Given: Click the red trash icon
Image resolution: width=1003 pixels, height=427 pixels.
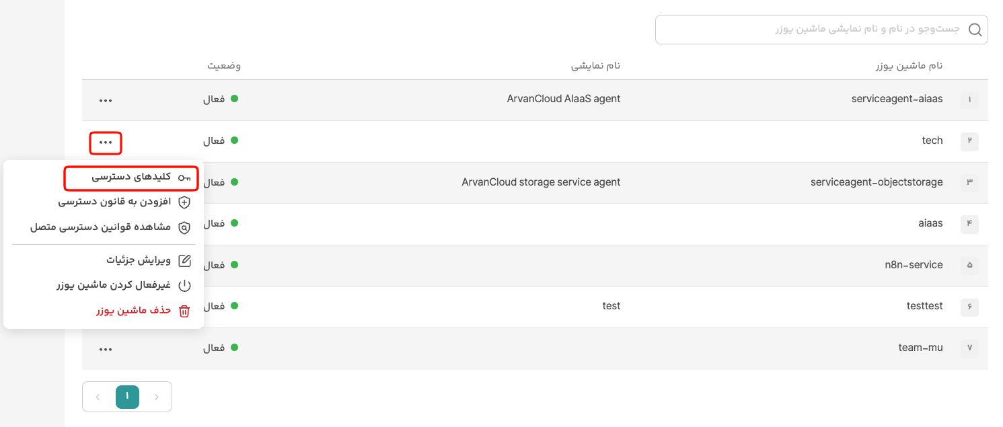Looking at the screenshot, I should point(184,311).
